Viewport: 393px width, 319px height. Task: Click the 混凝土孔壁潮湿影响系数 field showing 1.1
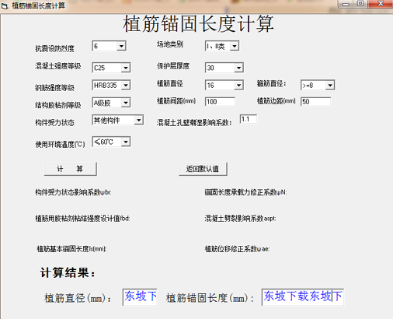coord(249,119)
